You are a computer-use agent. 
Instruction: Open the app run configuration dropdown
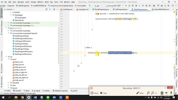point(98,6)
